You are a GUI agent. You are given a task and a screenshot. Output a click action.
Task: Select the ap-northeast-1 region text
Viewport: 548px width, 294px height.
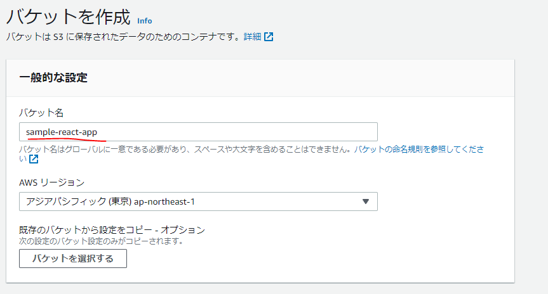click(x=164, y=201)
